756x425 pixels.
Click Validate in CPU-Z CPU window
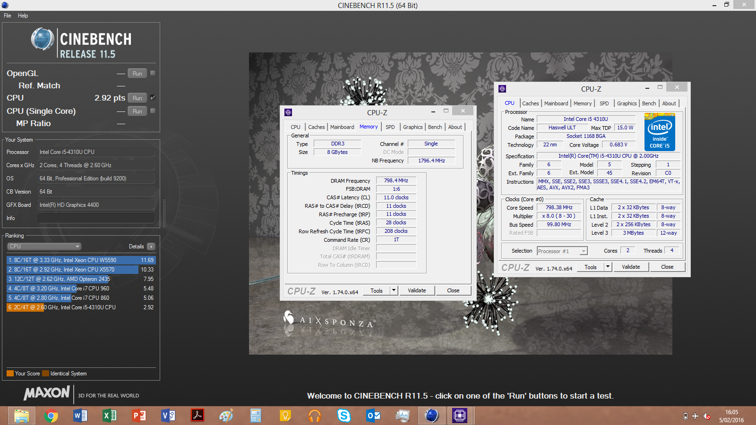(x=631, y=267)
